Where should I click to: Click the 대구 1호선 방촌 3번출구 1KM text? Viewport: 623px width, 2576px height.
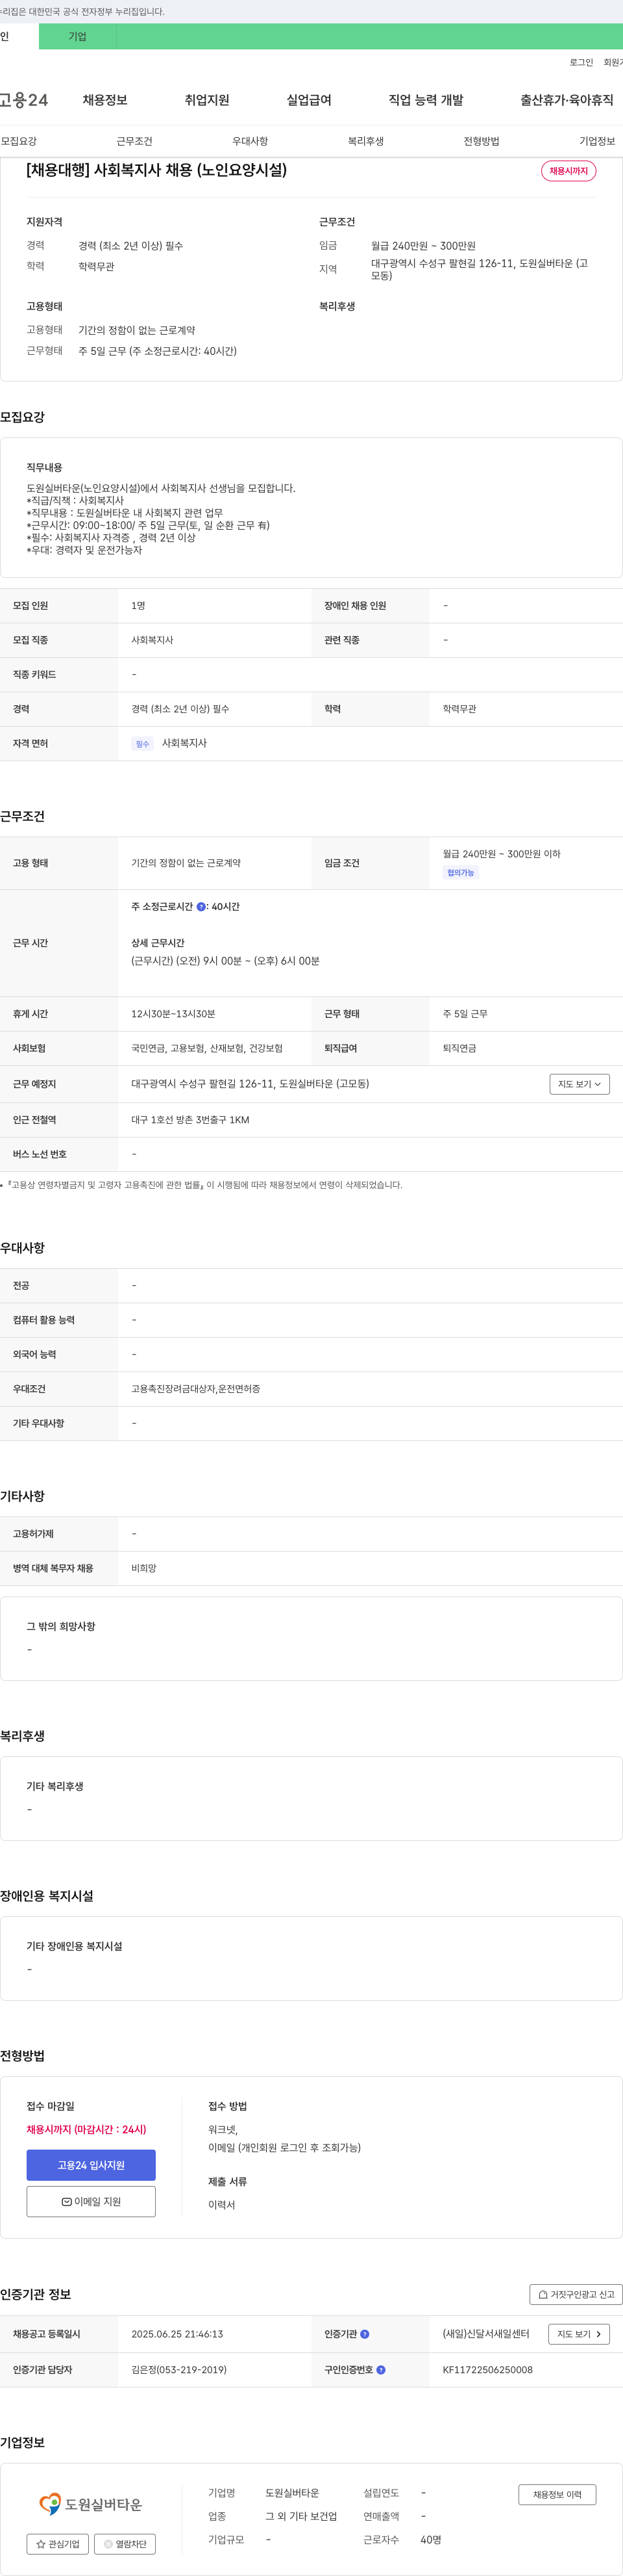189,1120
